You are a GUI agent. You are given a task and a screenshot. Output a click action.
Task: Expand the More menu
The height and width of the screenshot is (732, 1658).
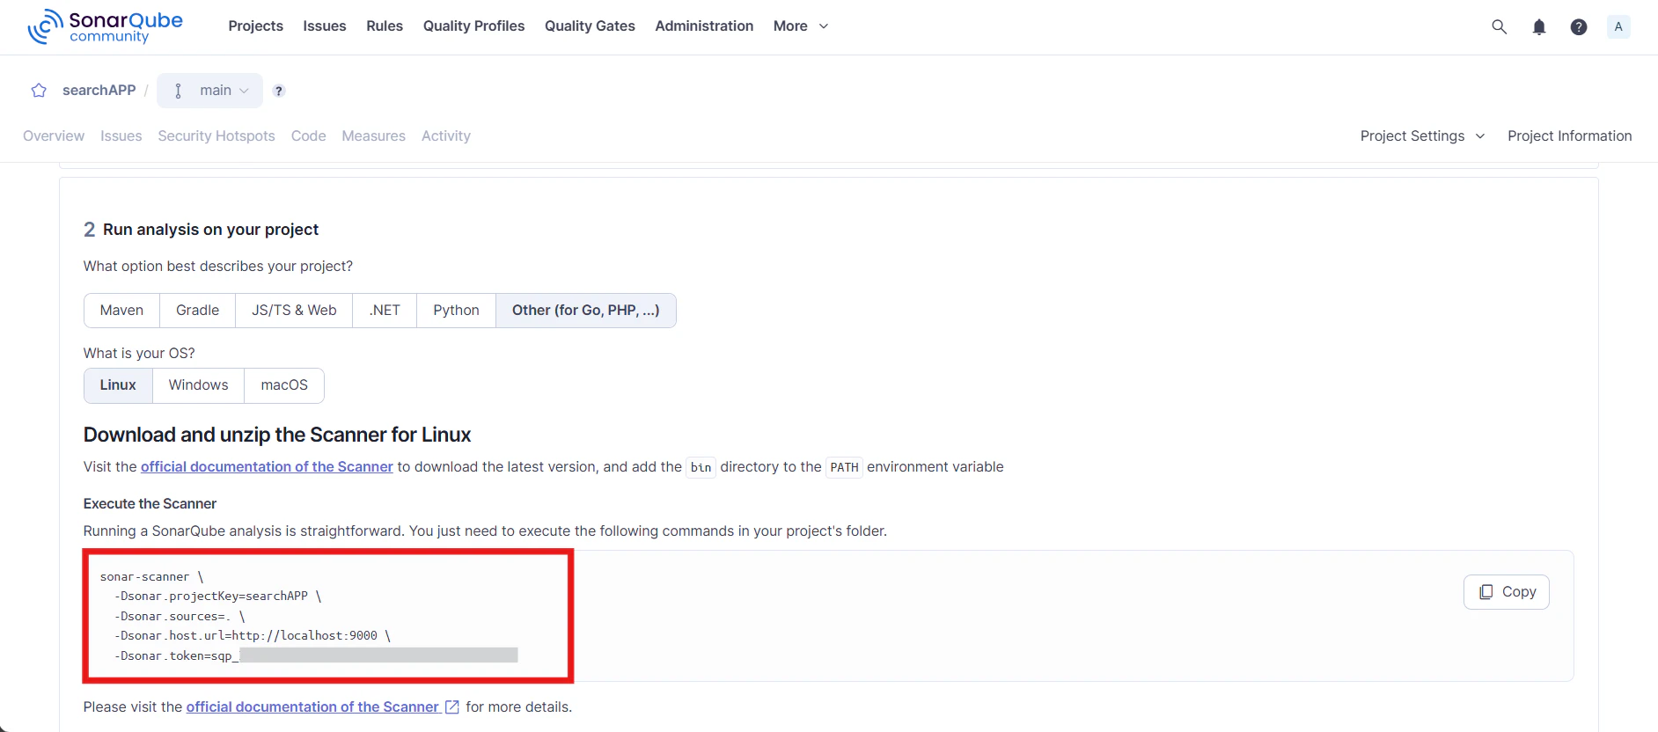click(x=800, y=26)
